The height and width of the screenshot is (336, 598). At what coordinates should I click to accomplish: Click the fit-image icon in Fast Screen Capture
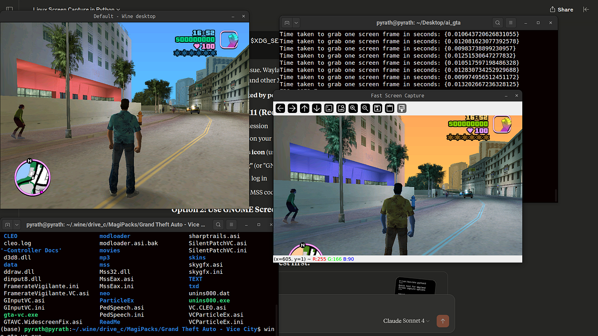point(329,108)
